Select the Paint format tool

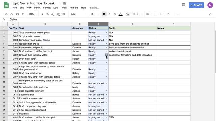23,14
